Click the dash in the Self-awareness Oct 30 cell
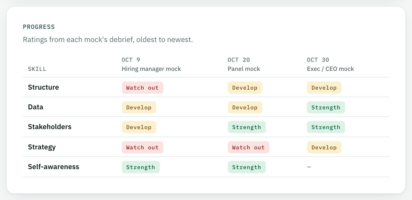 [x=309, y=167]
